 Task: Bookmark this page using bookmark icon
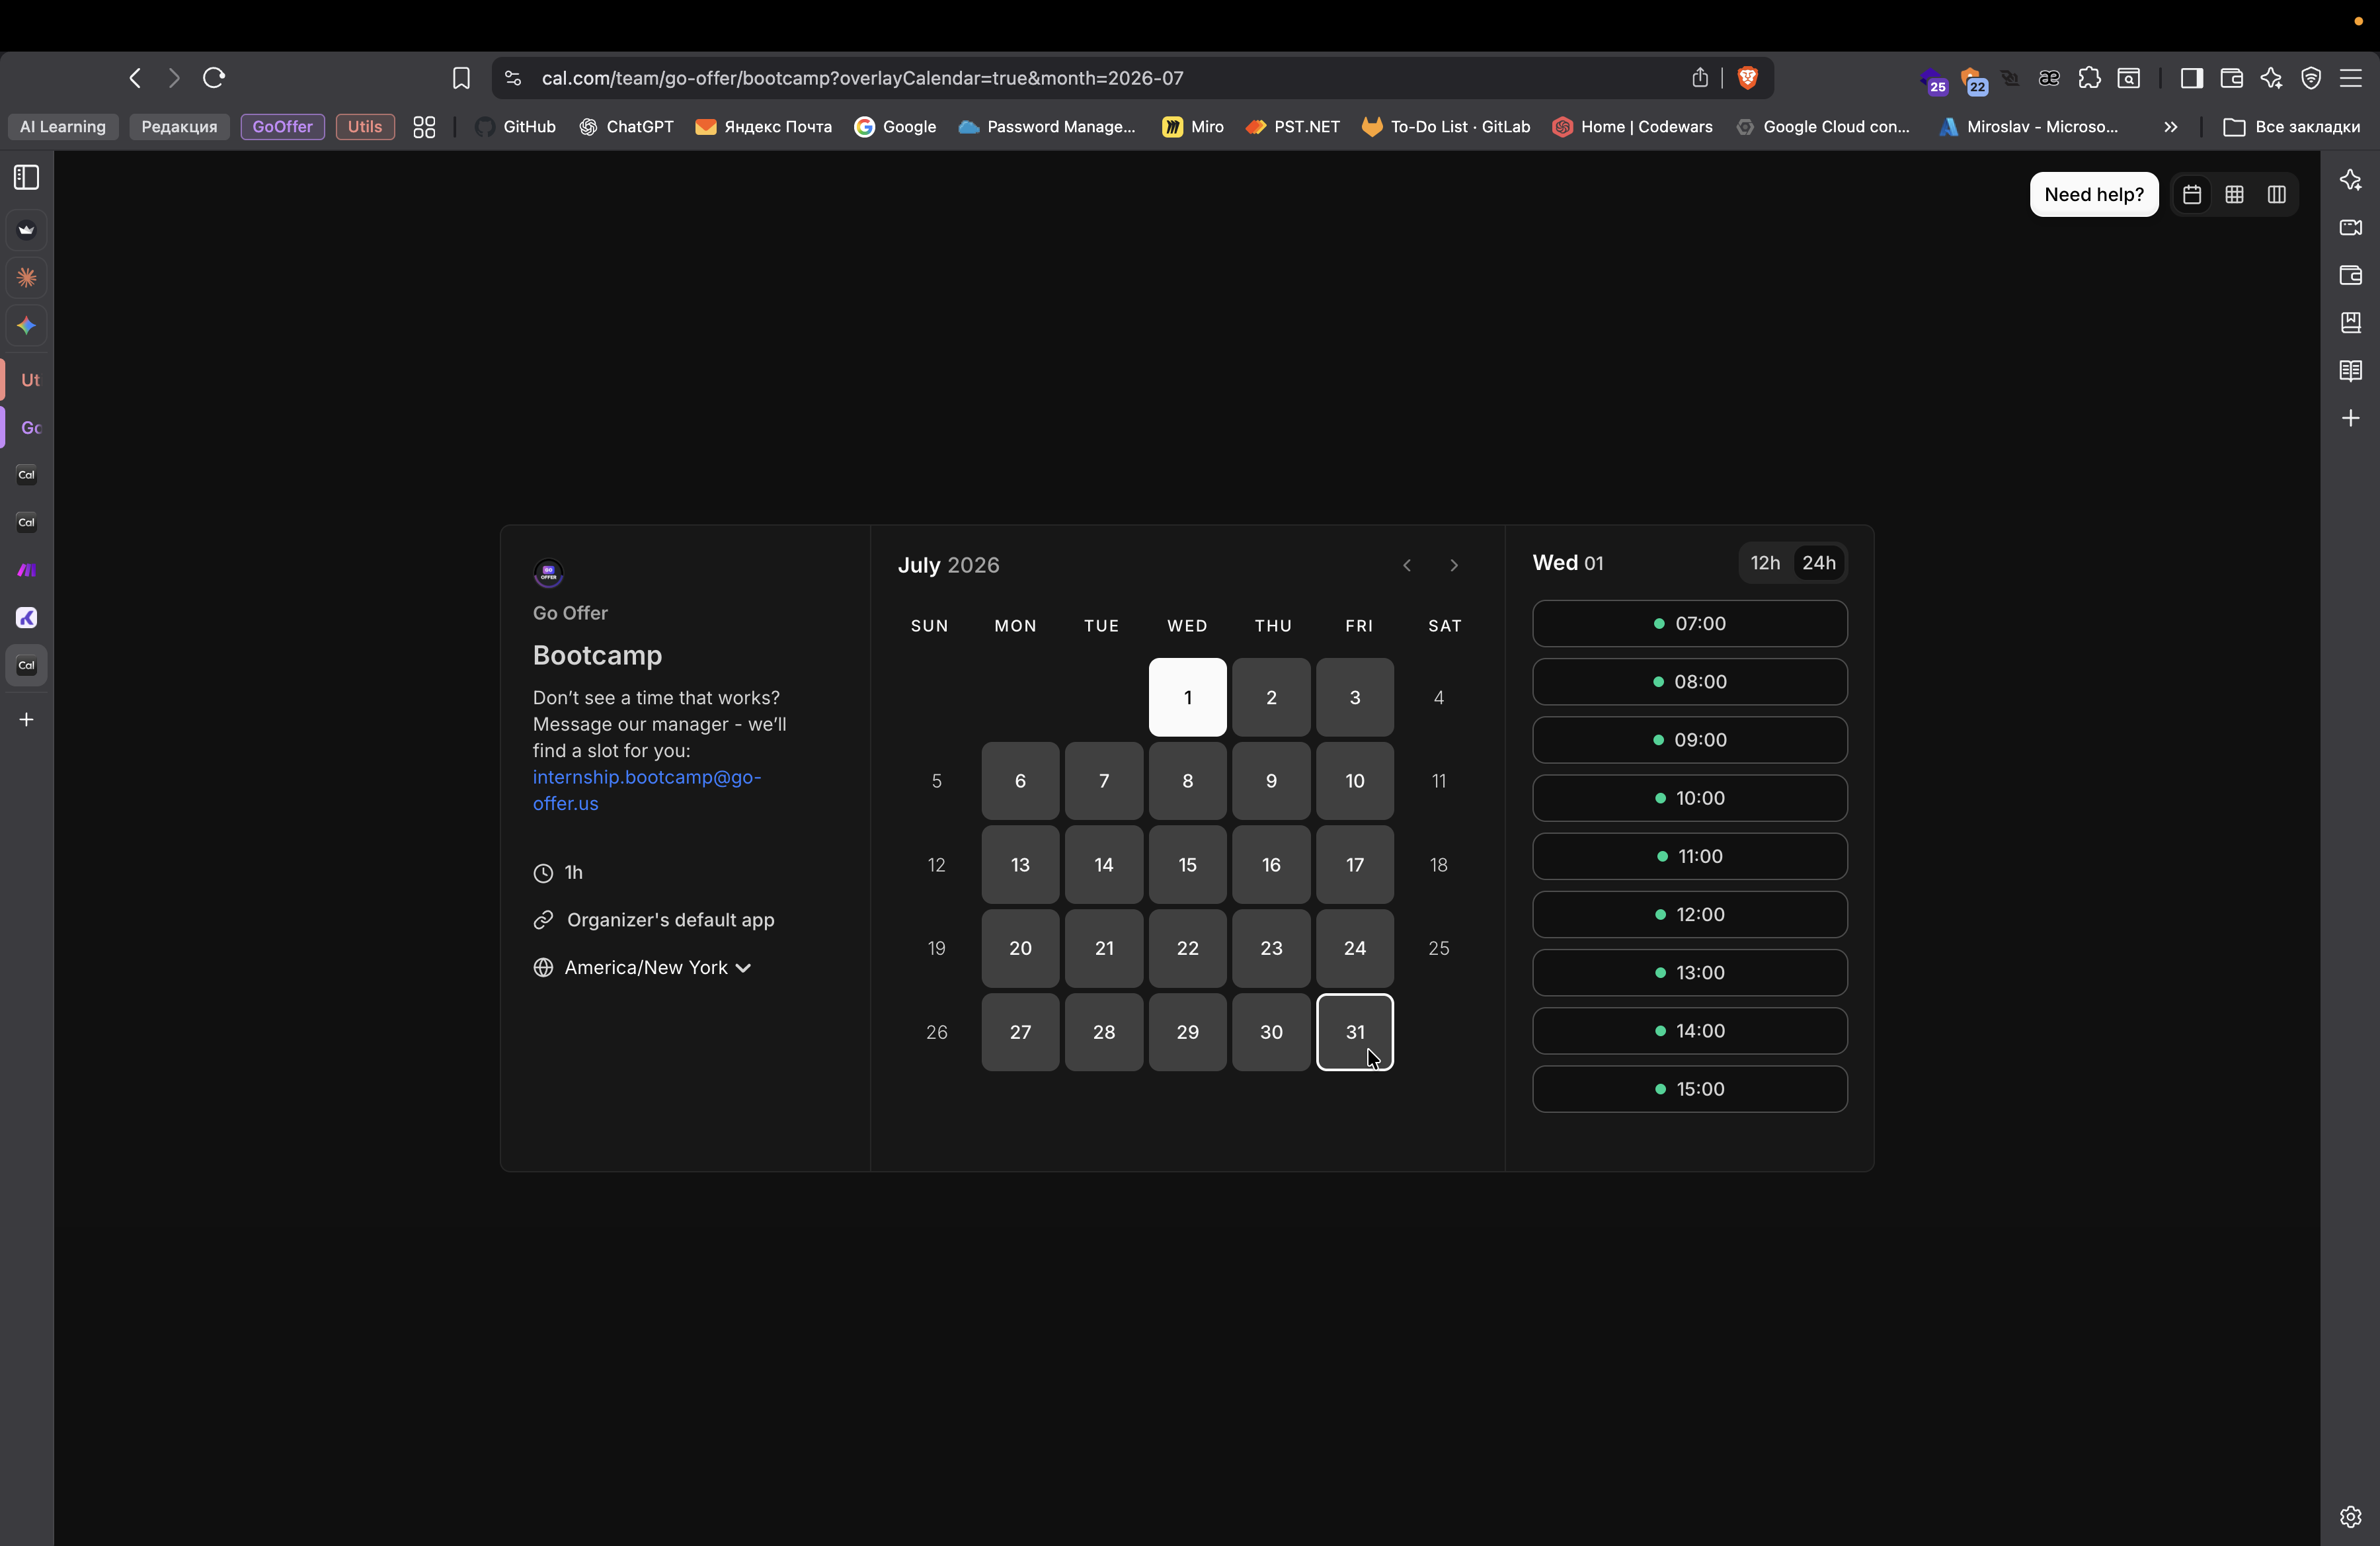pos(461,78)
